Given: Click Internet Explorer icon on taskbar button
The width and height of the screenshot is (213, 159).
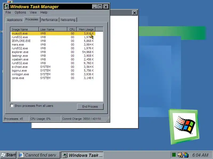Looking at the screenshot, I should pyautogui.click(x=21, y=155).
